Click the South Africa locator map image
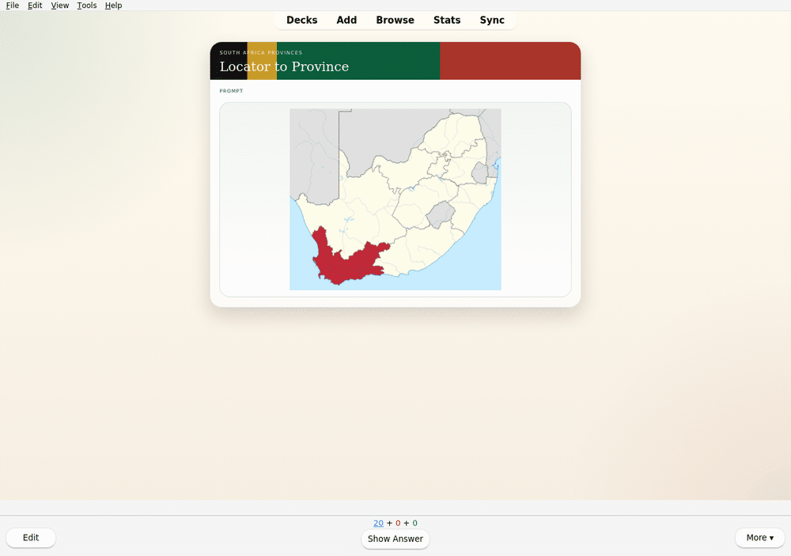 pos(395,199)
